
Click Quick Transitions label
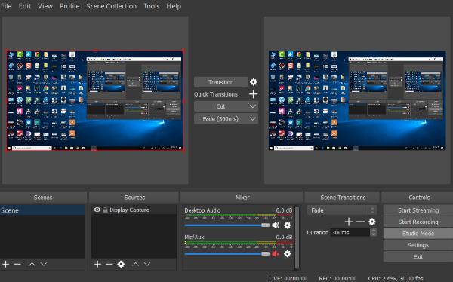216,94
